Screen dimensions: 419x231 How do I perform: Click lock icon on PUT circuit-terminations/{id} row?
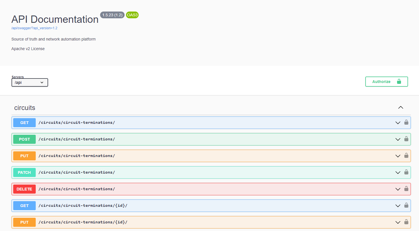[406, 222]
